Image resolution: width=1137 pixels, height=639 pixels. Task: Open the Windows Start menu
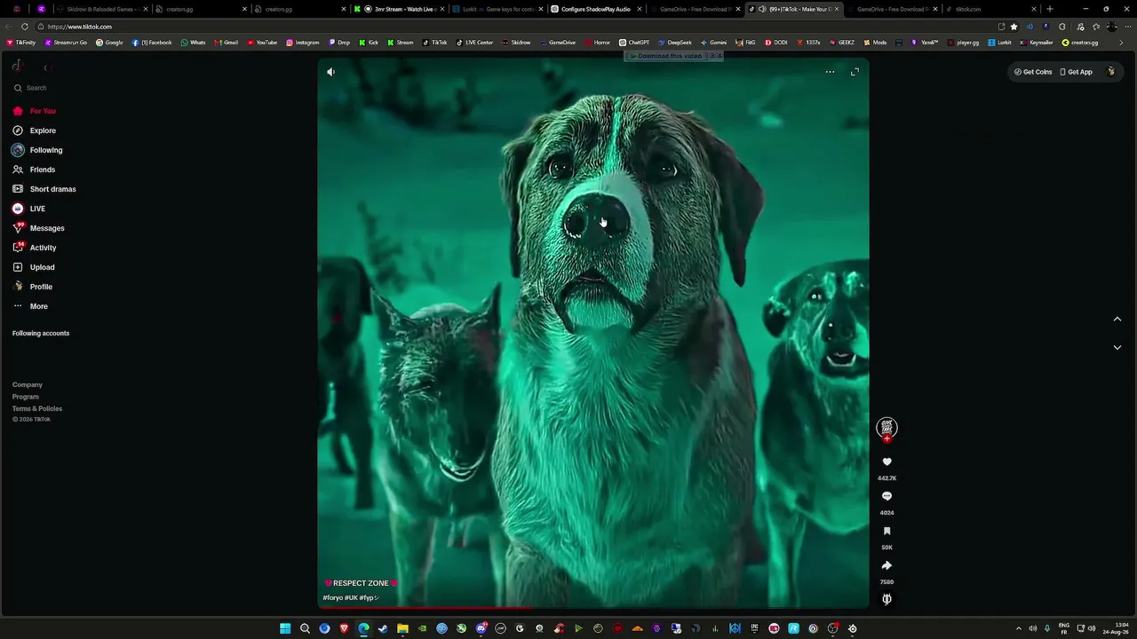(x=285, y=628)
